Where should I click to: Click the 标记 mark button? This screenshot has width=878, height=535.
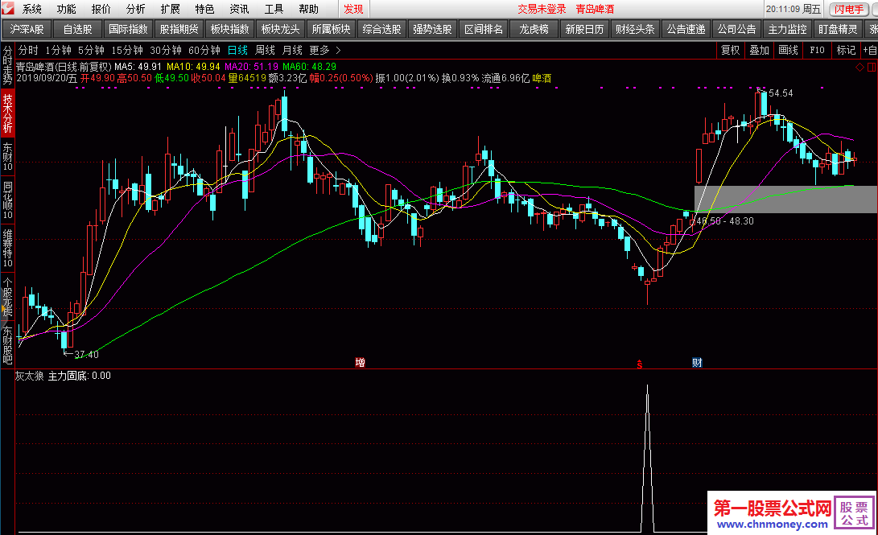pos(846,51)
